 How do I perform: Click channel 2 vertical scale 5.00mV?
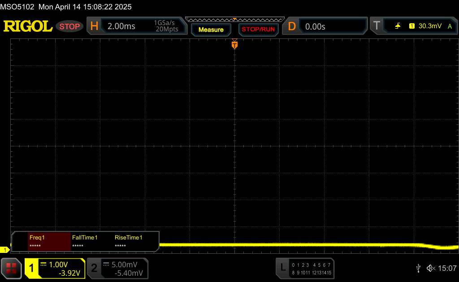[125, 265]
